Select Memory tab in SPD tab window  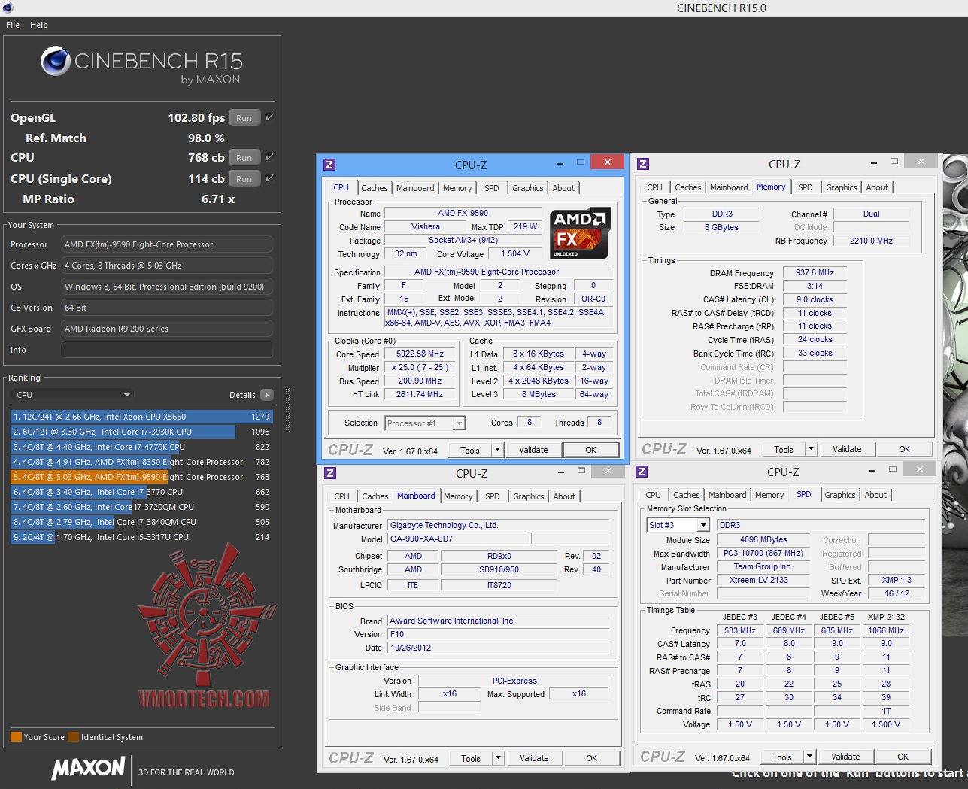(769, 495)
